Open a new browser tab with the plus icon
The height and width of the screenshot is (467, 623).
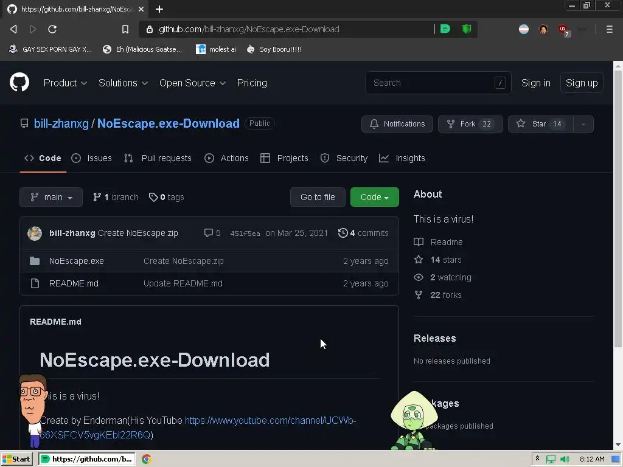(x=159, y=9)
